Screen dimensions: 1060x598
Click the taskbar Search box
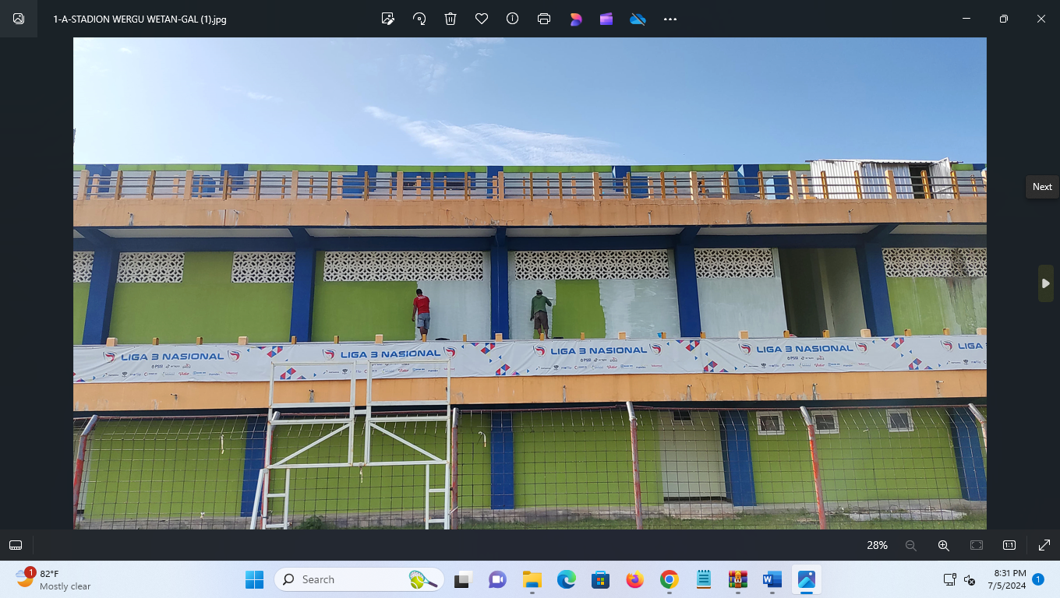[x=359, y=579]
